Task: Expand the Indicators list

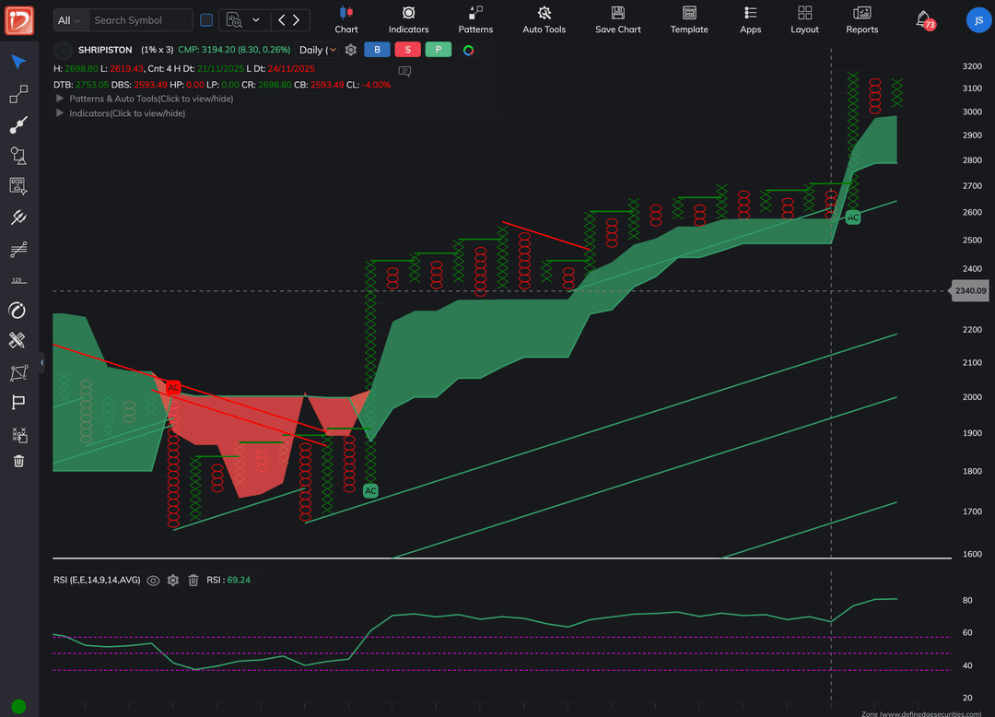Action: 61,113
